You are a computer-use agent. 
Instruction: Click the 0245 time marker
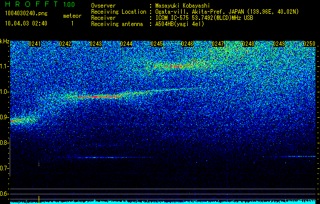point(157,44)
